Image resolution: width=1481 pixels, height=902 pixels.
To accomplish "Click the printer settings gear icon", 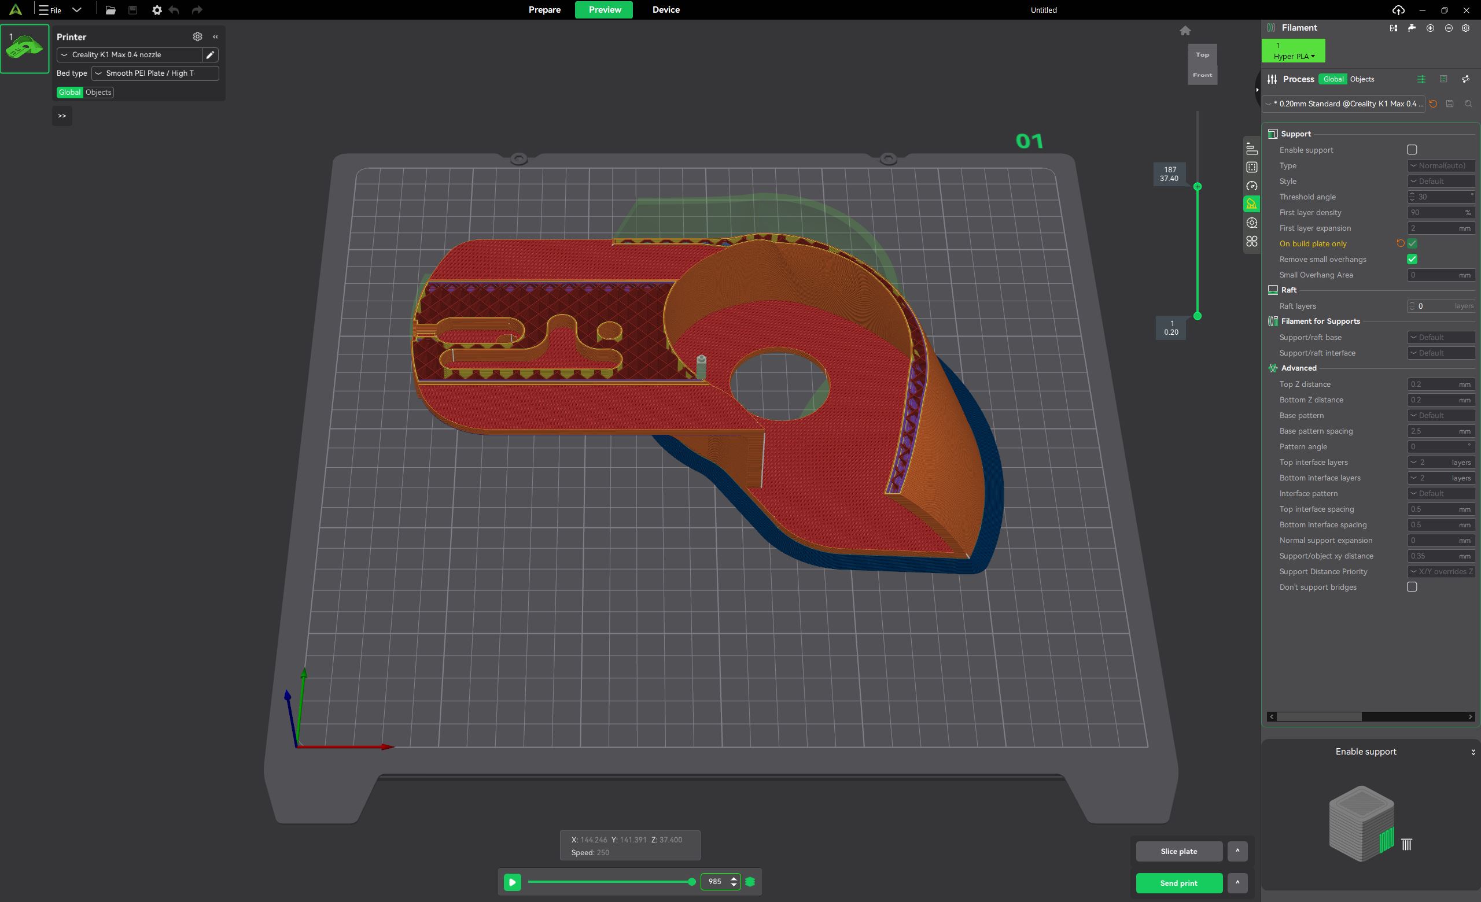I will (x=197, y=36).
